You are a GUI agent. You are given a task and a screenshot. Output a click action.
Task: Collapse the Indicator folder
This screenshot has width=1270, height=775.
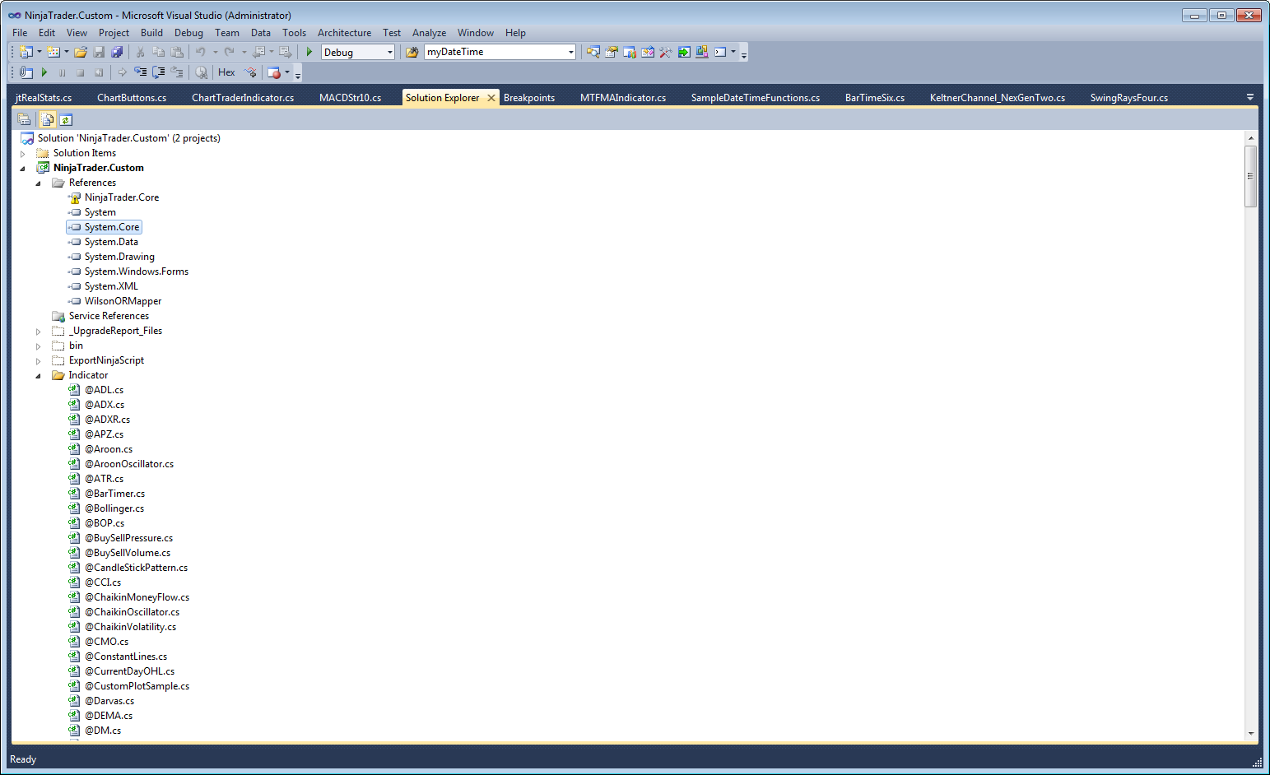click(x=39, y=376)
